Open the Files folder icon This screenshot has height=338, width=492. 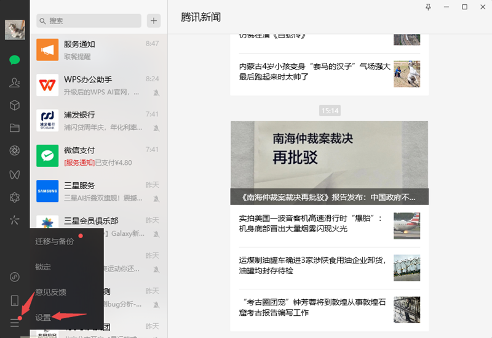coord(15,128)
